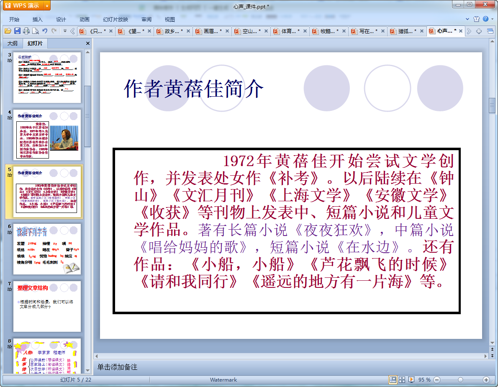The height and width of the screenshot is (387, 498).
Task: Close the 《只... document tab
Action: point(111,31)
